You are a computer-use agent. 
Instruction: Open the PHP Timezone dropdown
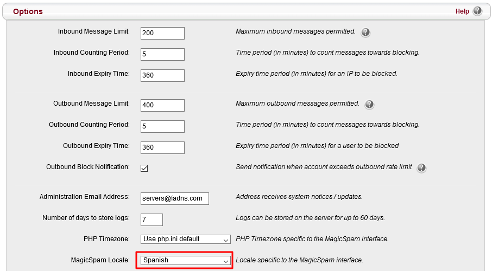[x=186, y=239]
